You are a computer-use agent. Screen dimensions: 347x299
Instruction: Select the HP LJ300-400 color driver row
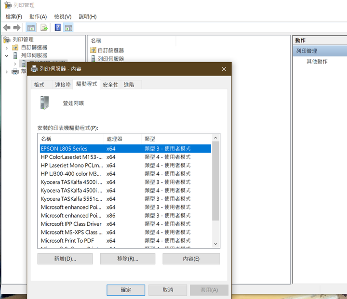tap(125, 174)
